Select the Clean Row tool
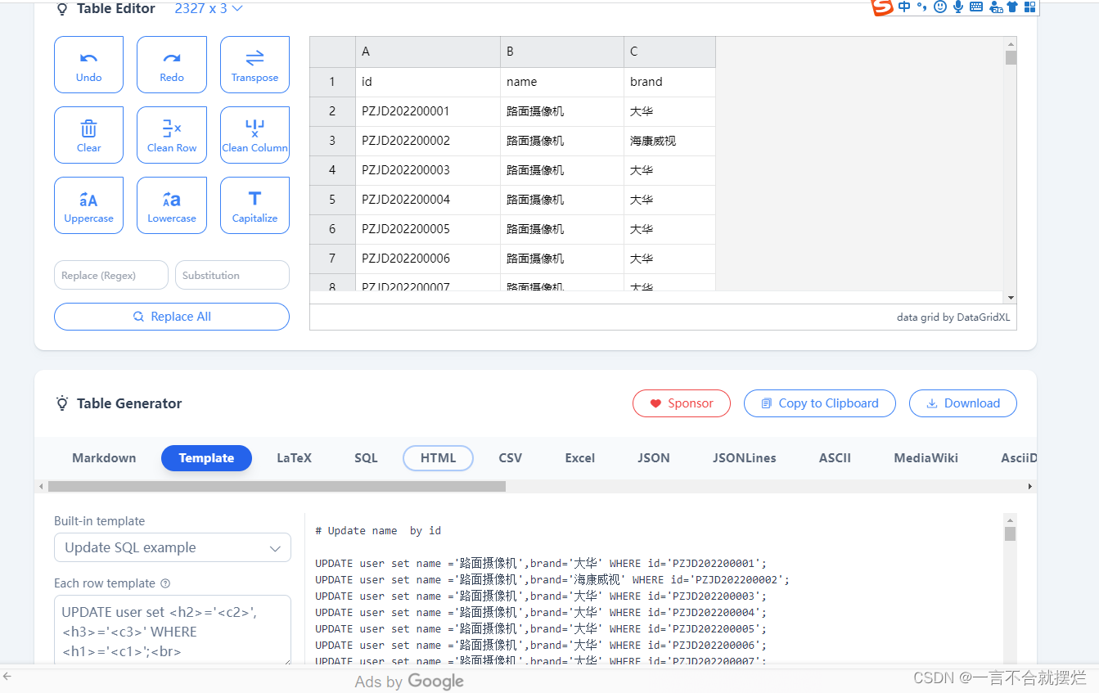 point(171,134)
